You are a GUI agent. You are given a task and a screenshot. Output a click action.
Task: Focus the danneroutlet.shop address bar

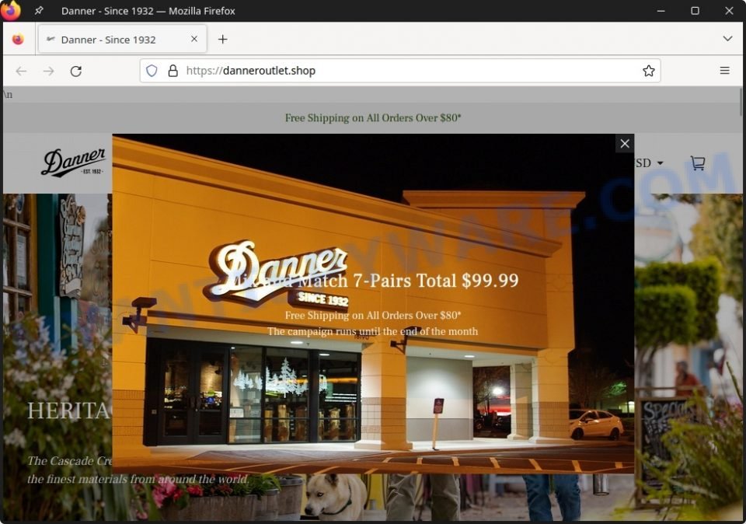click(x=399, y=71)
